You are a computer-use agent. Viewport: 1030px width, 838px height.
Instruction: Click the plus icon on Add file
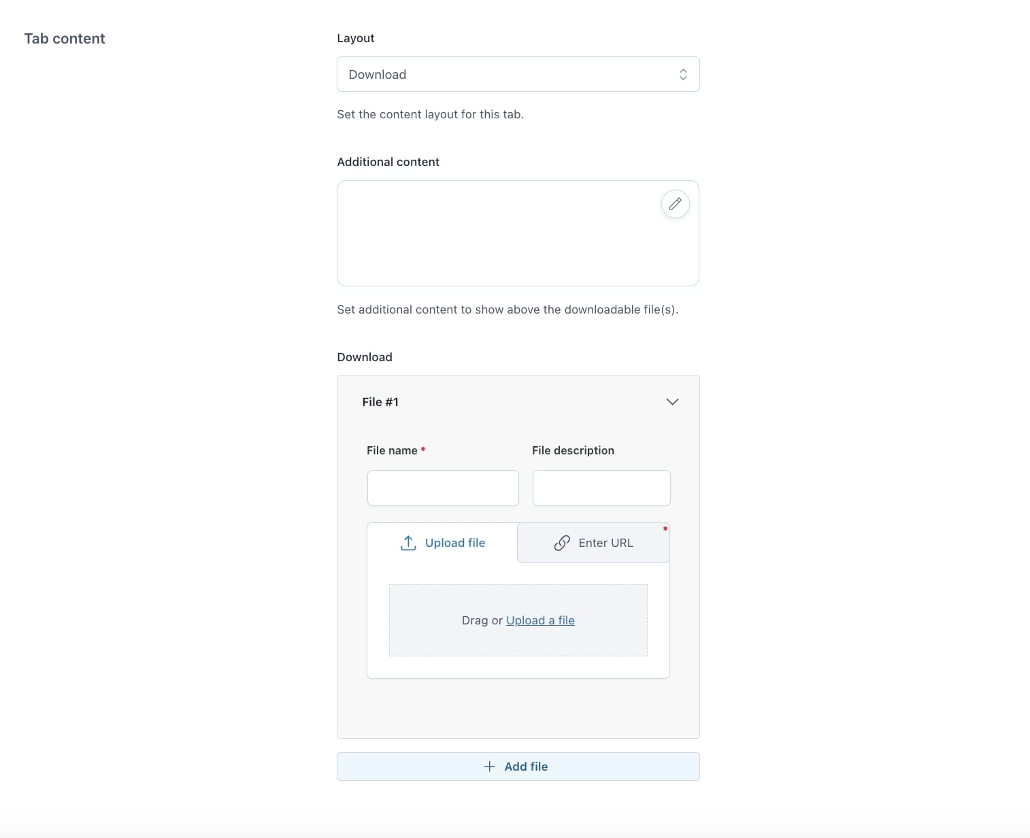(489, 767)
